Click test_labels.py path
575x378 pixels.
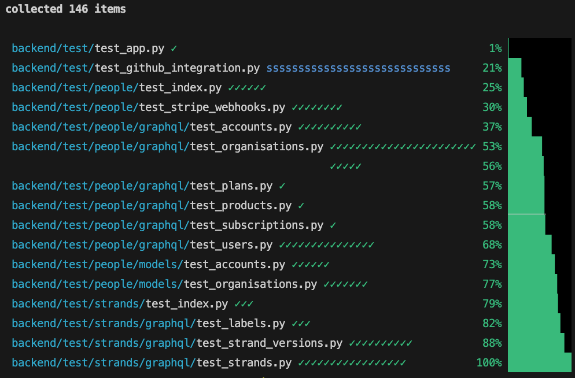click(149, 324)
